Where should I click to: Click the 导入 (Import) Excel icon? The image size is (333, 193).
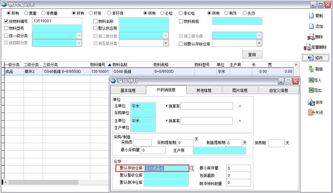[x=311, y=80]
